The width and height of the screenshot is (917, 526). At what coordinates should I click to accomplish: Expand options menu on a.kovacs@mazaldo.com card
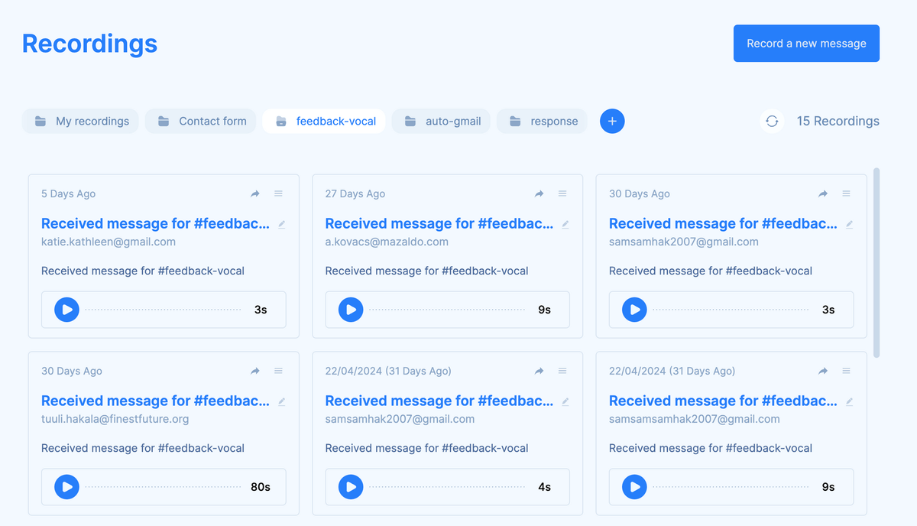click(562, 194)
